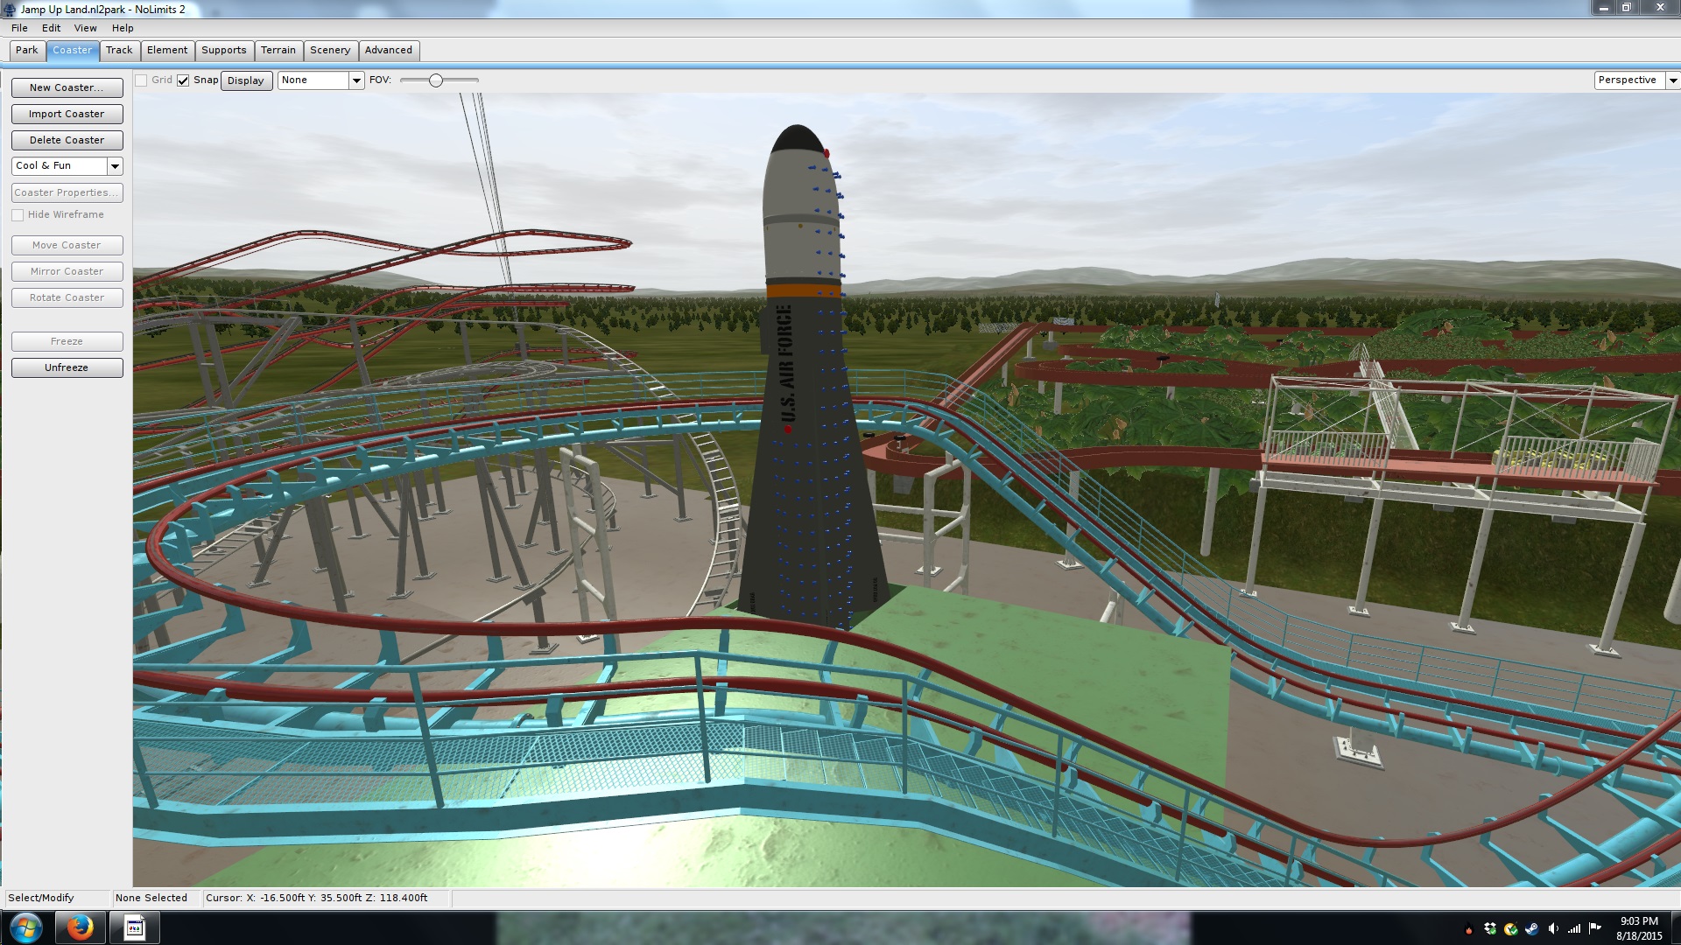Click the New Coaster button
Image resolution: width=1681 pixels, height=945 pixels.
click(67, 87)
